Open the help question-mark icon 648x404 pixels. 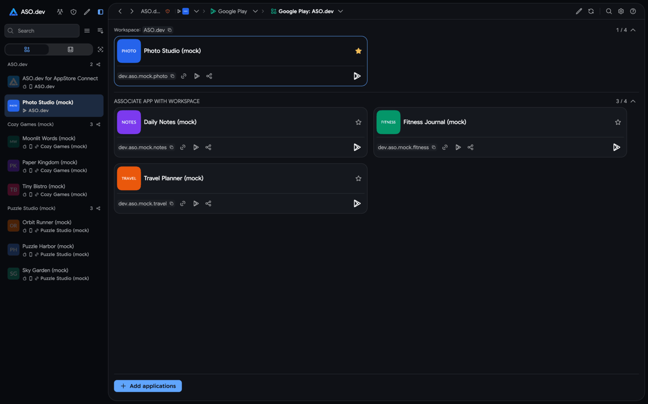(633, 11)
